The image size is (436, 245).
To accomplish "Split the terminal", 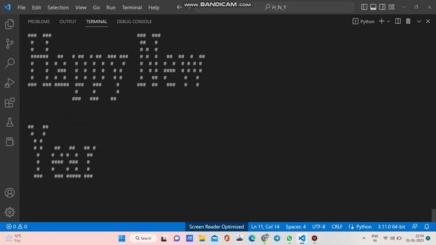I will tap(398, 21).
